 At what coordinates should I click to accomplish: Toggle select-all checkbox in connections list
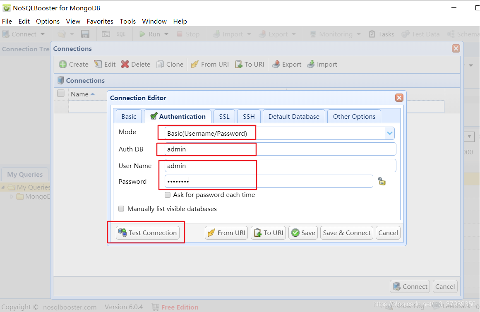click(60, 93)
